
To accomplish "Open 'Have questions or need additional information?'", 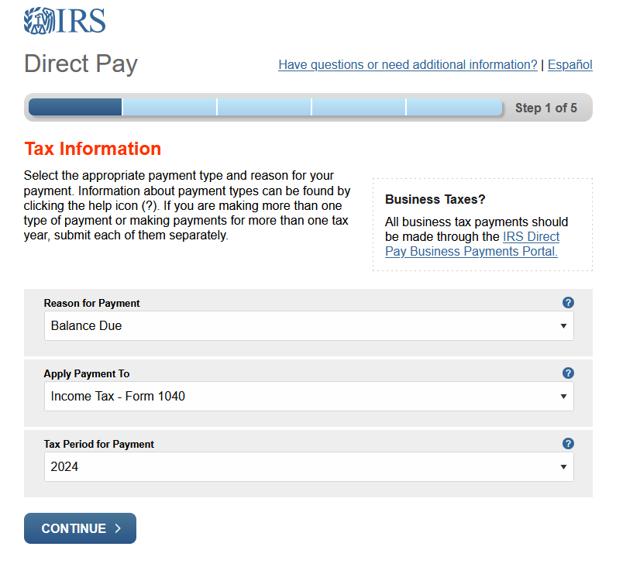I will pos(408,64).
